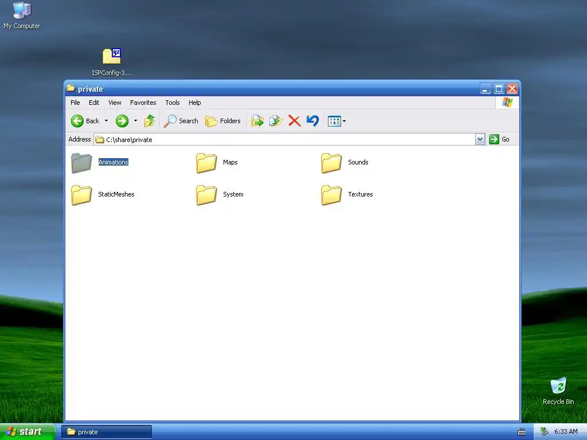Click the green Forward arrow button
The image size is (587, 440).
(x=122, y=121)
